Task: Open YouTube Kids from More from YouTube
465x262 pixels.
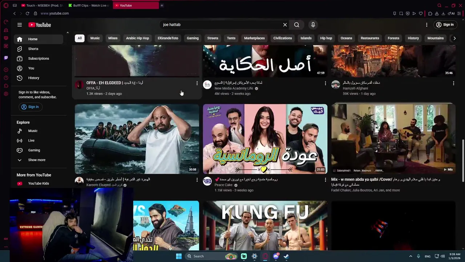Action: [x=39, y=183]
